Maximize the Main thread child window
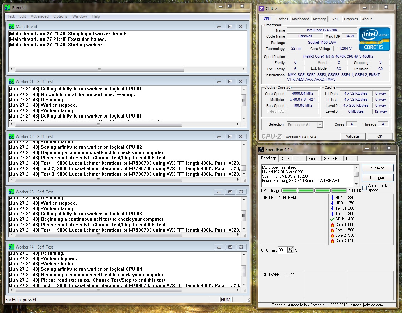The image size is (402, 313). click(230, 26)
